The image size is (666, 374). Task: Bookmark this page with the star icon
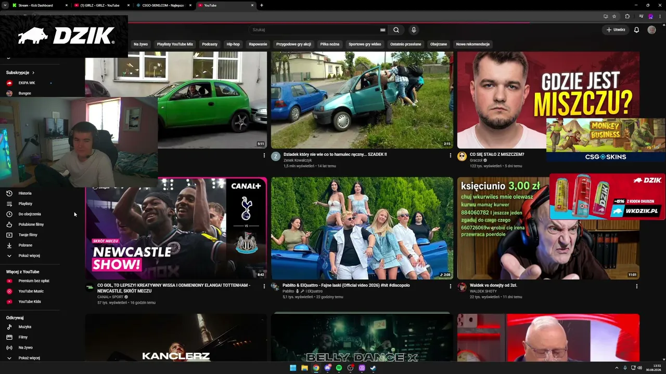[x=614, y=16]
